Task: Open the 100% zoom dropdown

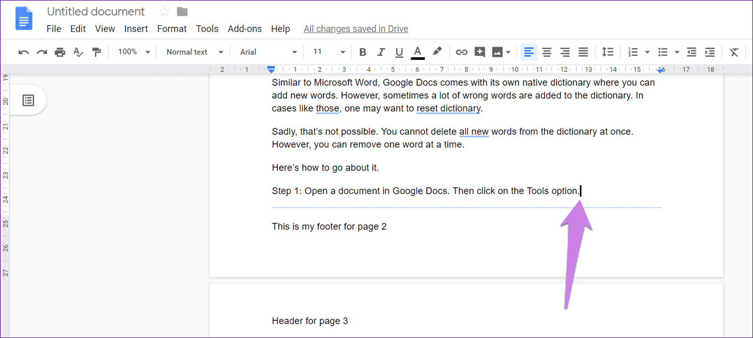Action: coord(134,52)
